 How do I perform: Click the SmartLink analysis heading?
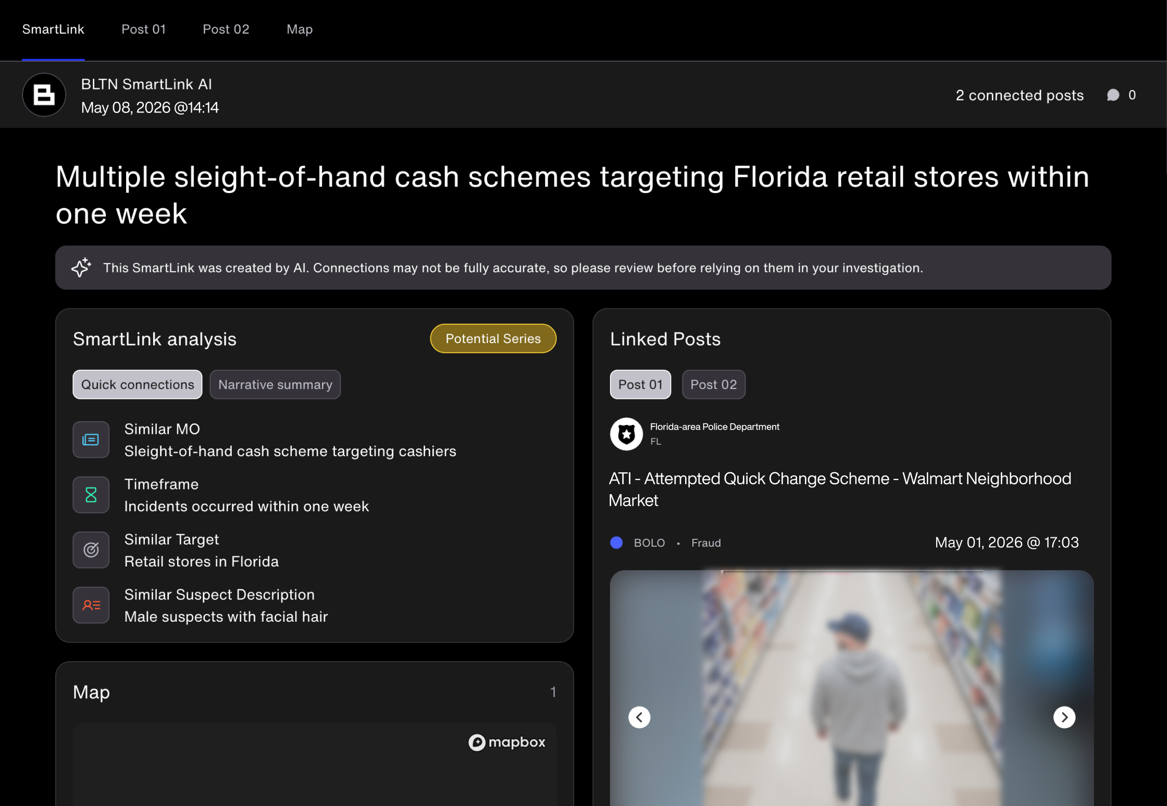155,339
